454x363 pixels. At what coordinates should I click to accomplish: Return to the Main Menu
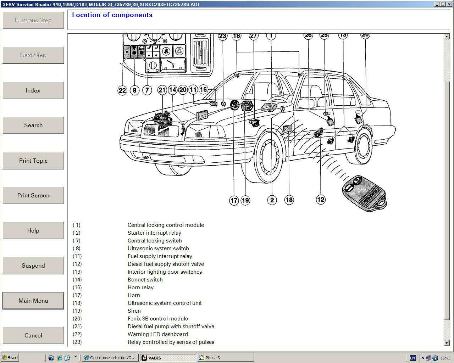pyautogui.click(x=33, y=301)
